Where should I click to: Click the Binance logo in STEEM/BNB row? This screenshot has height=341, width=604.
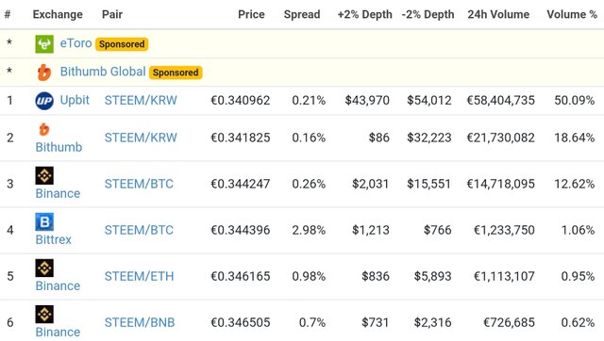(x=44, y=314)
